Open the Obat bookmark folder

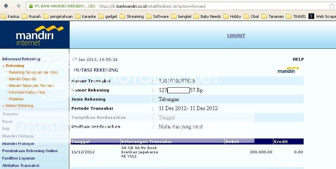tap(251, 16)
